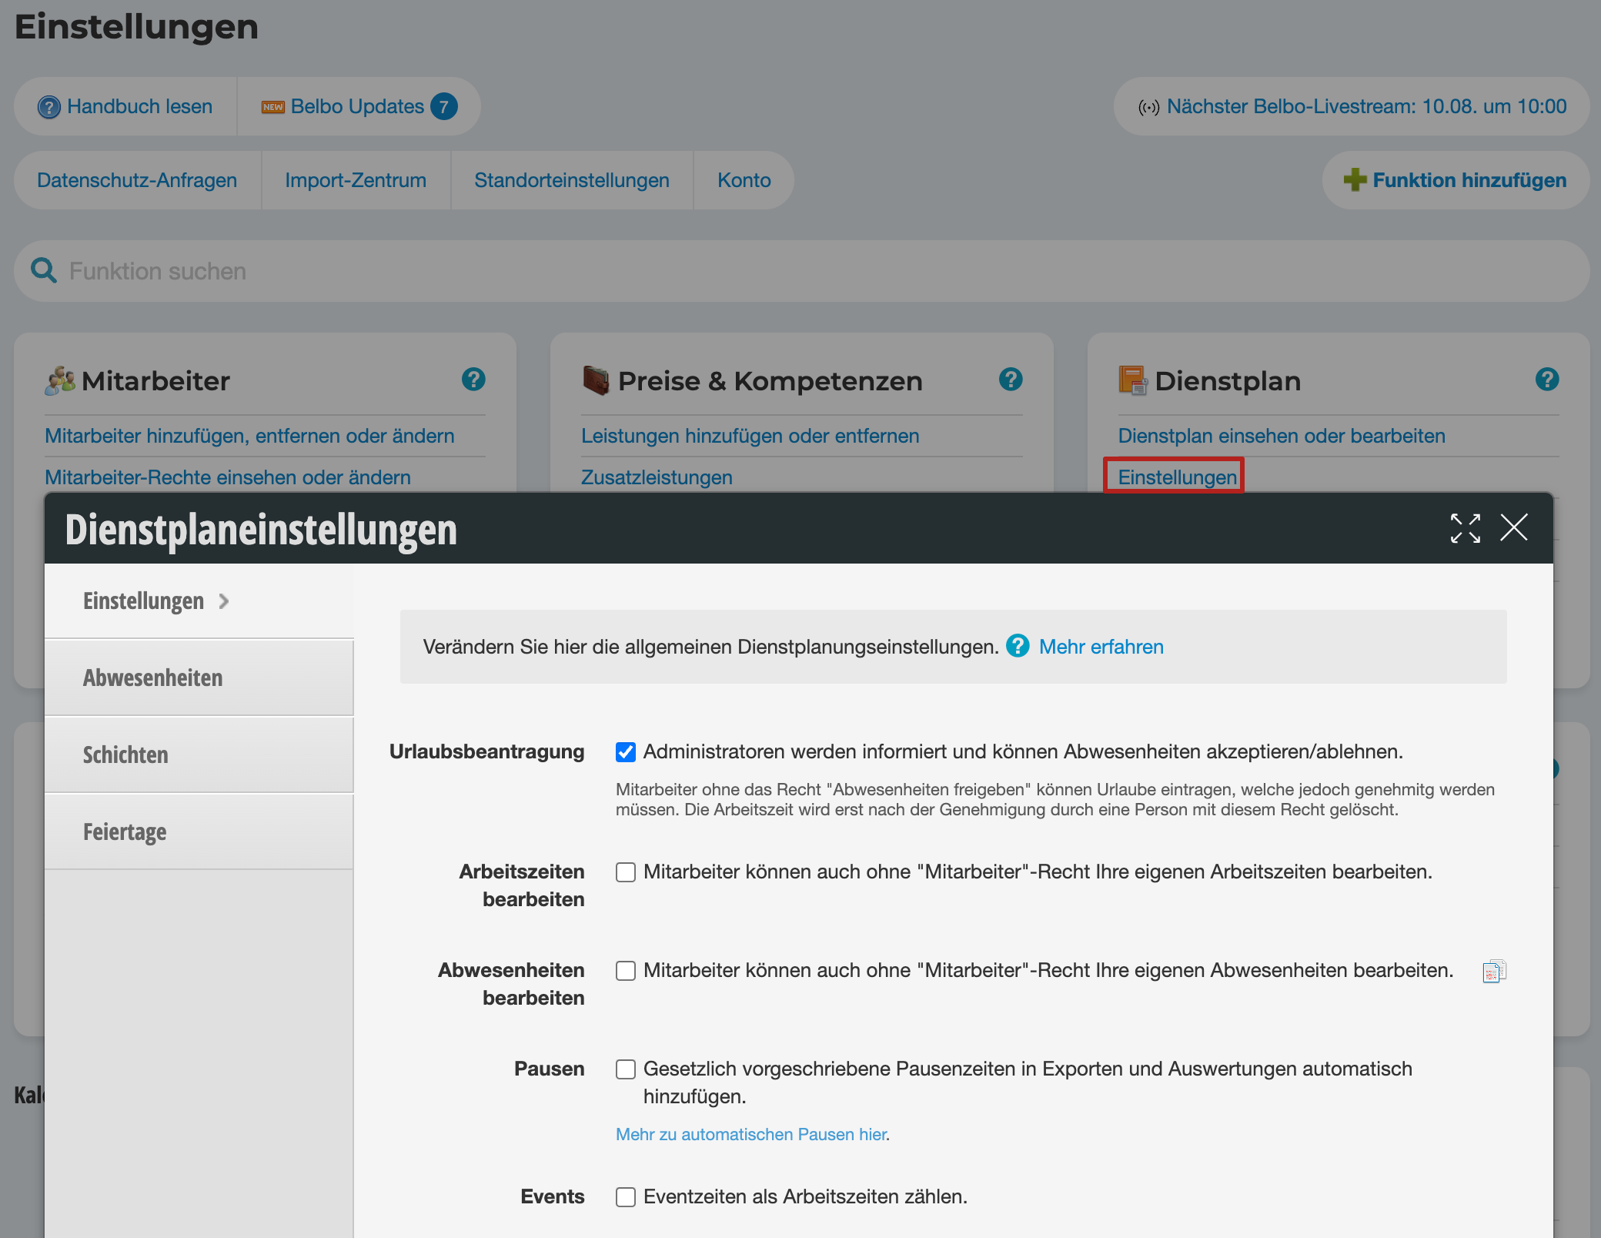The width and height of the screenshot is (1601, 1238).
Task: Click the Pausen label
Action: [x=550, y=1069]
